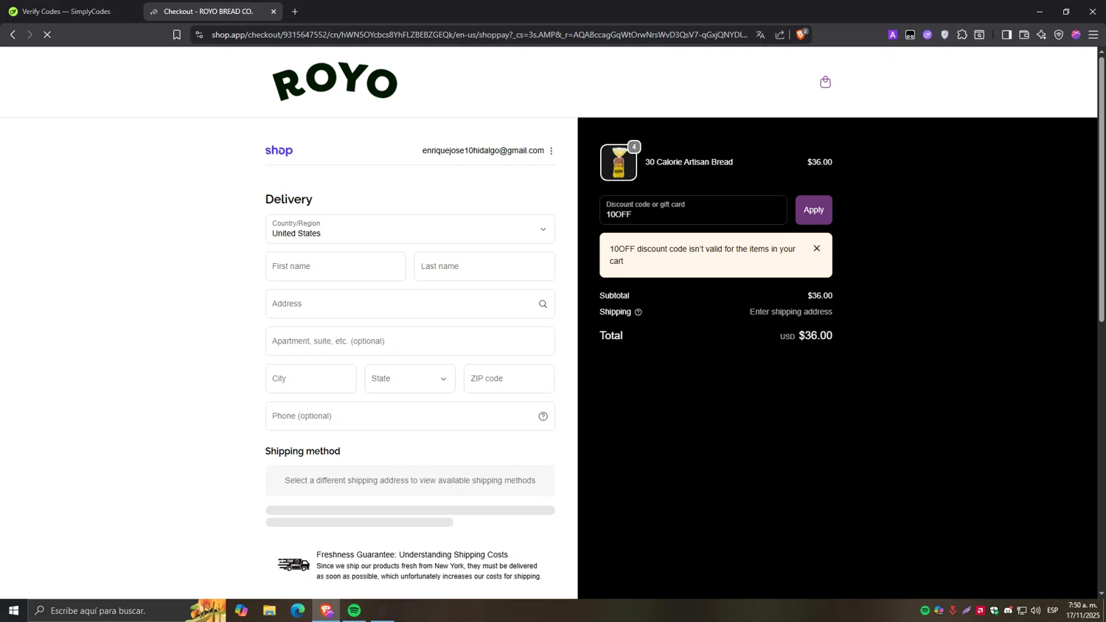This screenshot has width=1106, height=622.
Task: Open the Windows Start menu
Action: pos(13,610)
